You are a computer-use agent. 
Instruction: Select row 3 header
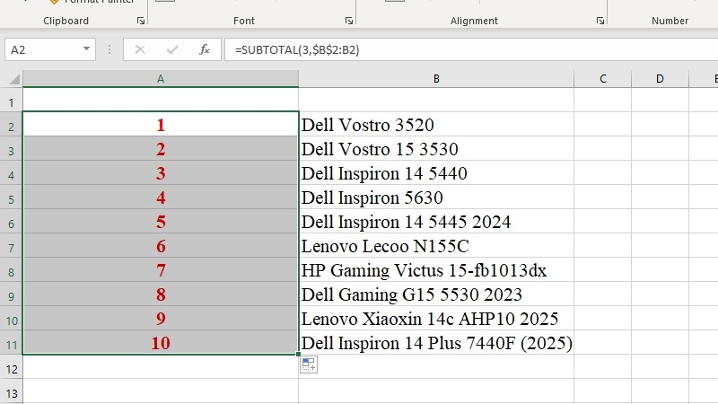[x=11, y=149]
